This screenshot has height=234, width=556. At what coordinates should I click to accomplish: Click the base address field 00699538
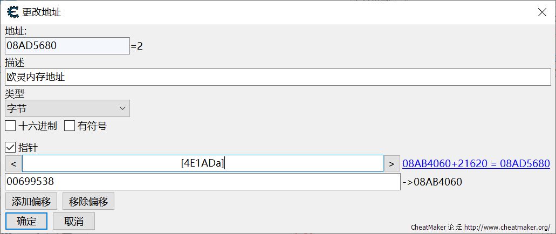coord(202,182)
